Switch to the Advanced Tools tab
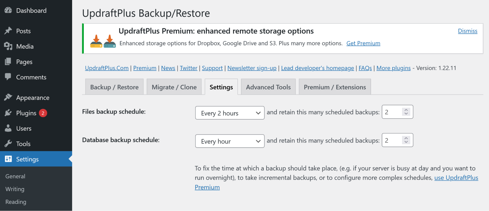Image resolution: width=489 pixels, height=211 pixels. tap(268, 87)
